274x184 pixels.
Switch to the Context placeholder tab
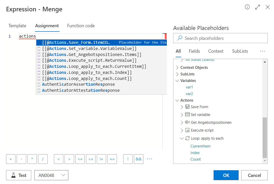point(216,51)
